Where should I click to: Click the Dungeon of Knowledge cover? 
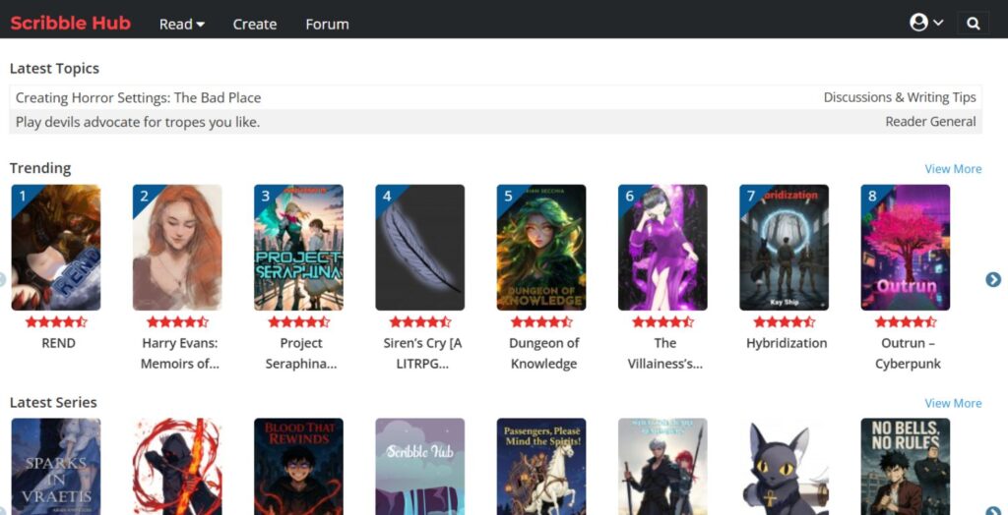click(540, 248)
